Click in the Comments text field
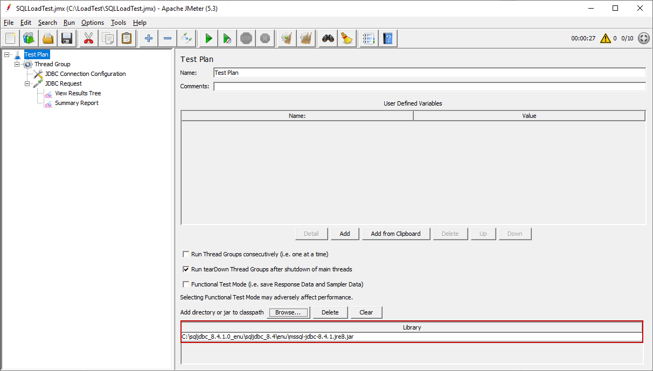 pyautogui.click(x=429, y=87)
